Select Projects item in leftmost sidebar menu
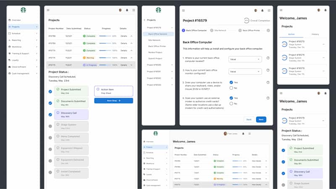 (x=23, y=27)
